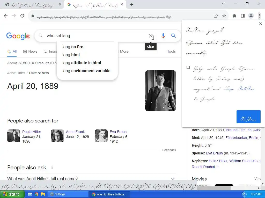The height and width of the screenshot is (198, 265).
Task: Open the profile avatar icon
Action: (251, 16)
